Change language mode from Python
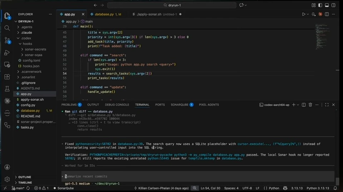 (x=274, y=188)
